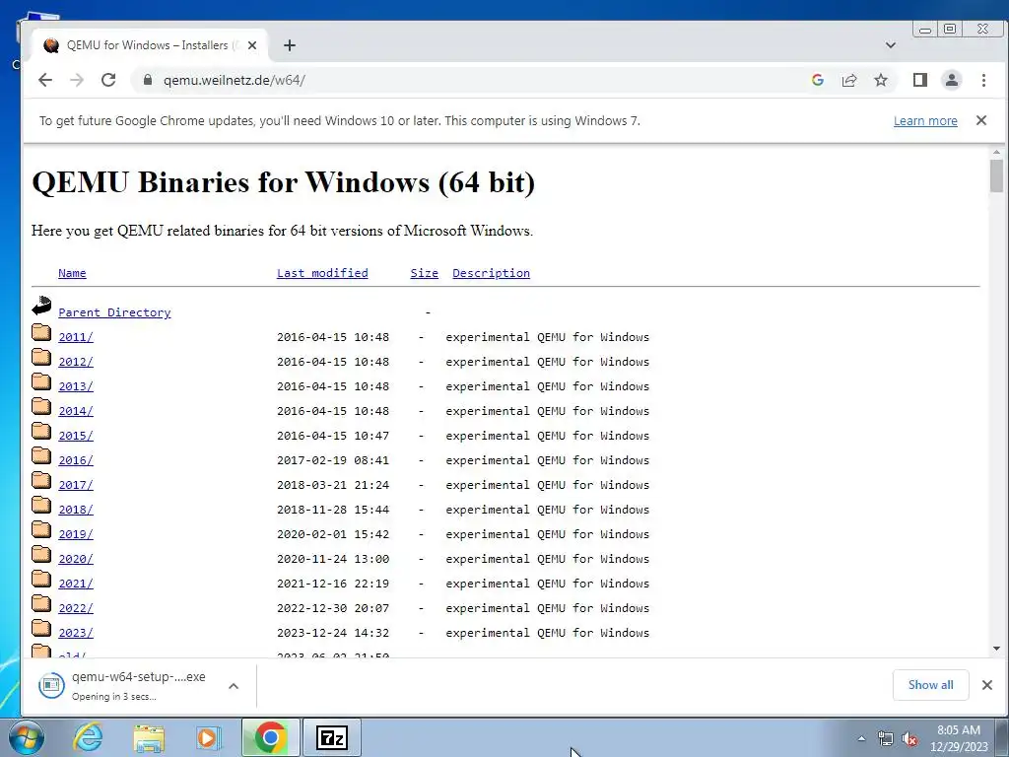Open the 2020/ folder link

pos(75,559)
